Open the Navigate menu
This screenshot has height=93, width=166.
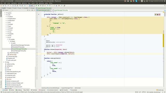pos(14,3)
